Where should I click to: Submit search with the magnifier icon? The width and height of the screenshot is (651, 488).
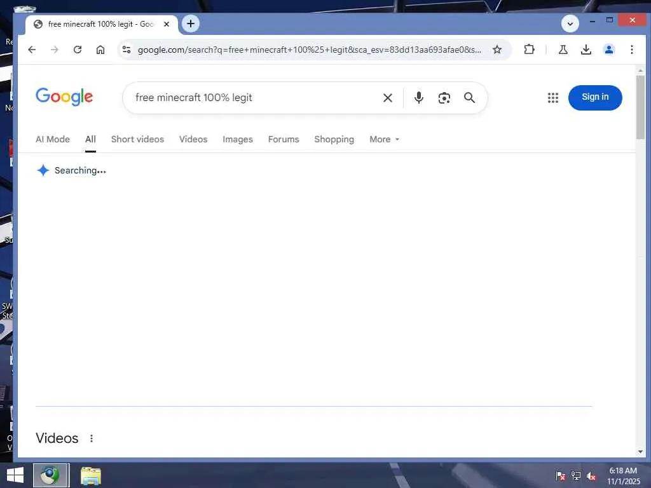pos(469,98)
